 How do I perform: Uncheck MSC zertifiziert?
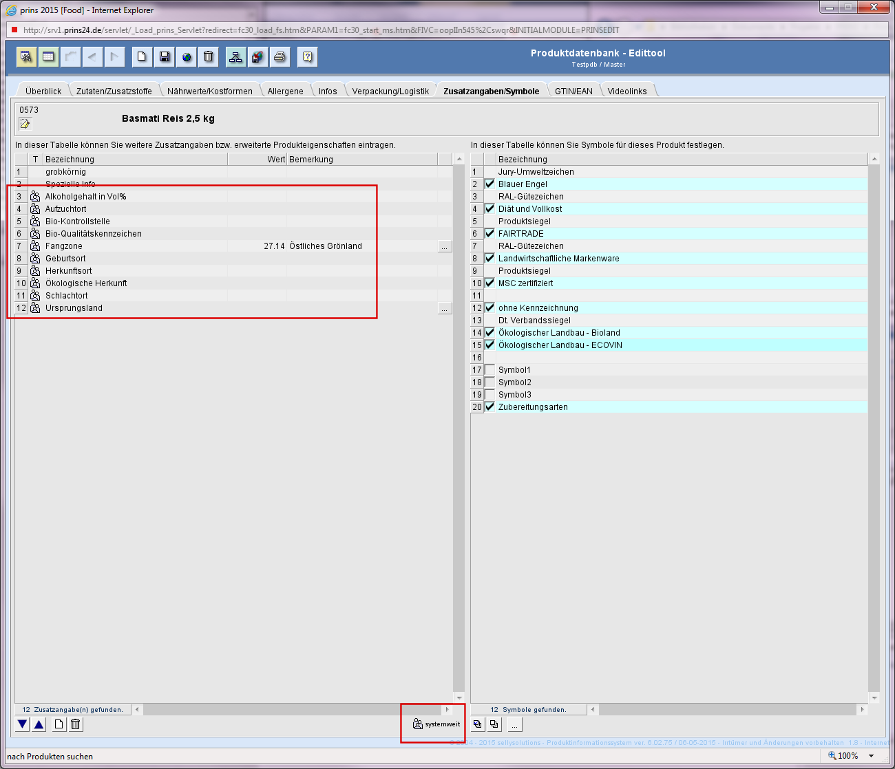(x=490, y=283)
